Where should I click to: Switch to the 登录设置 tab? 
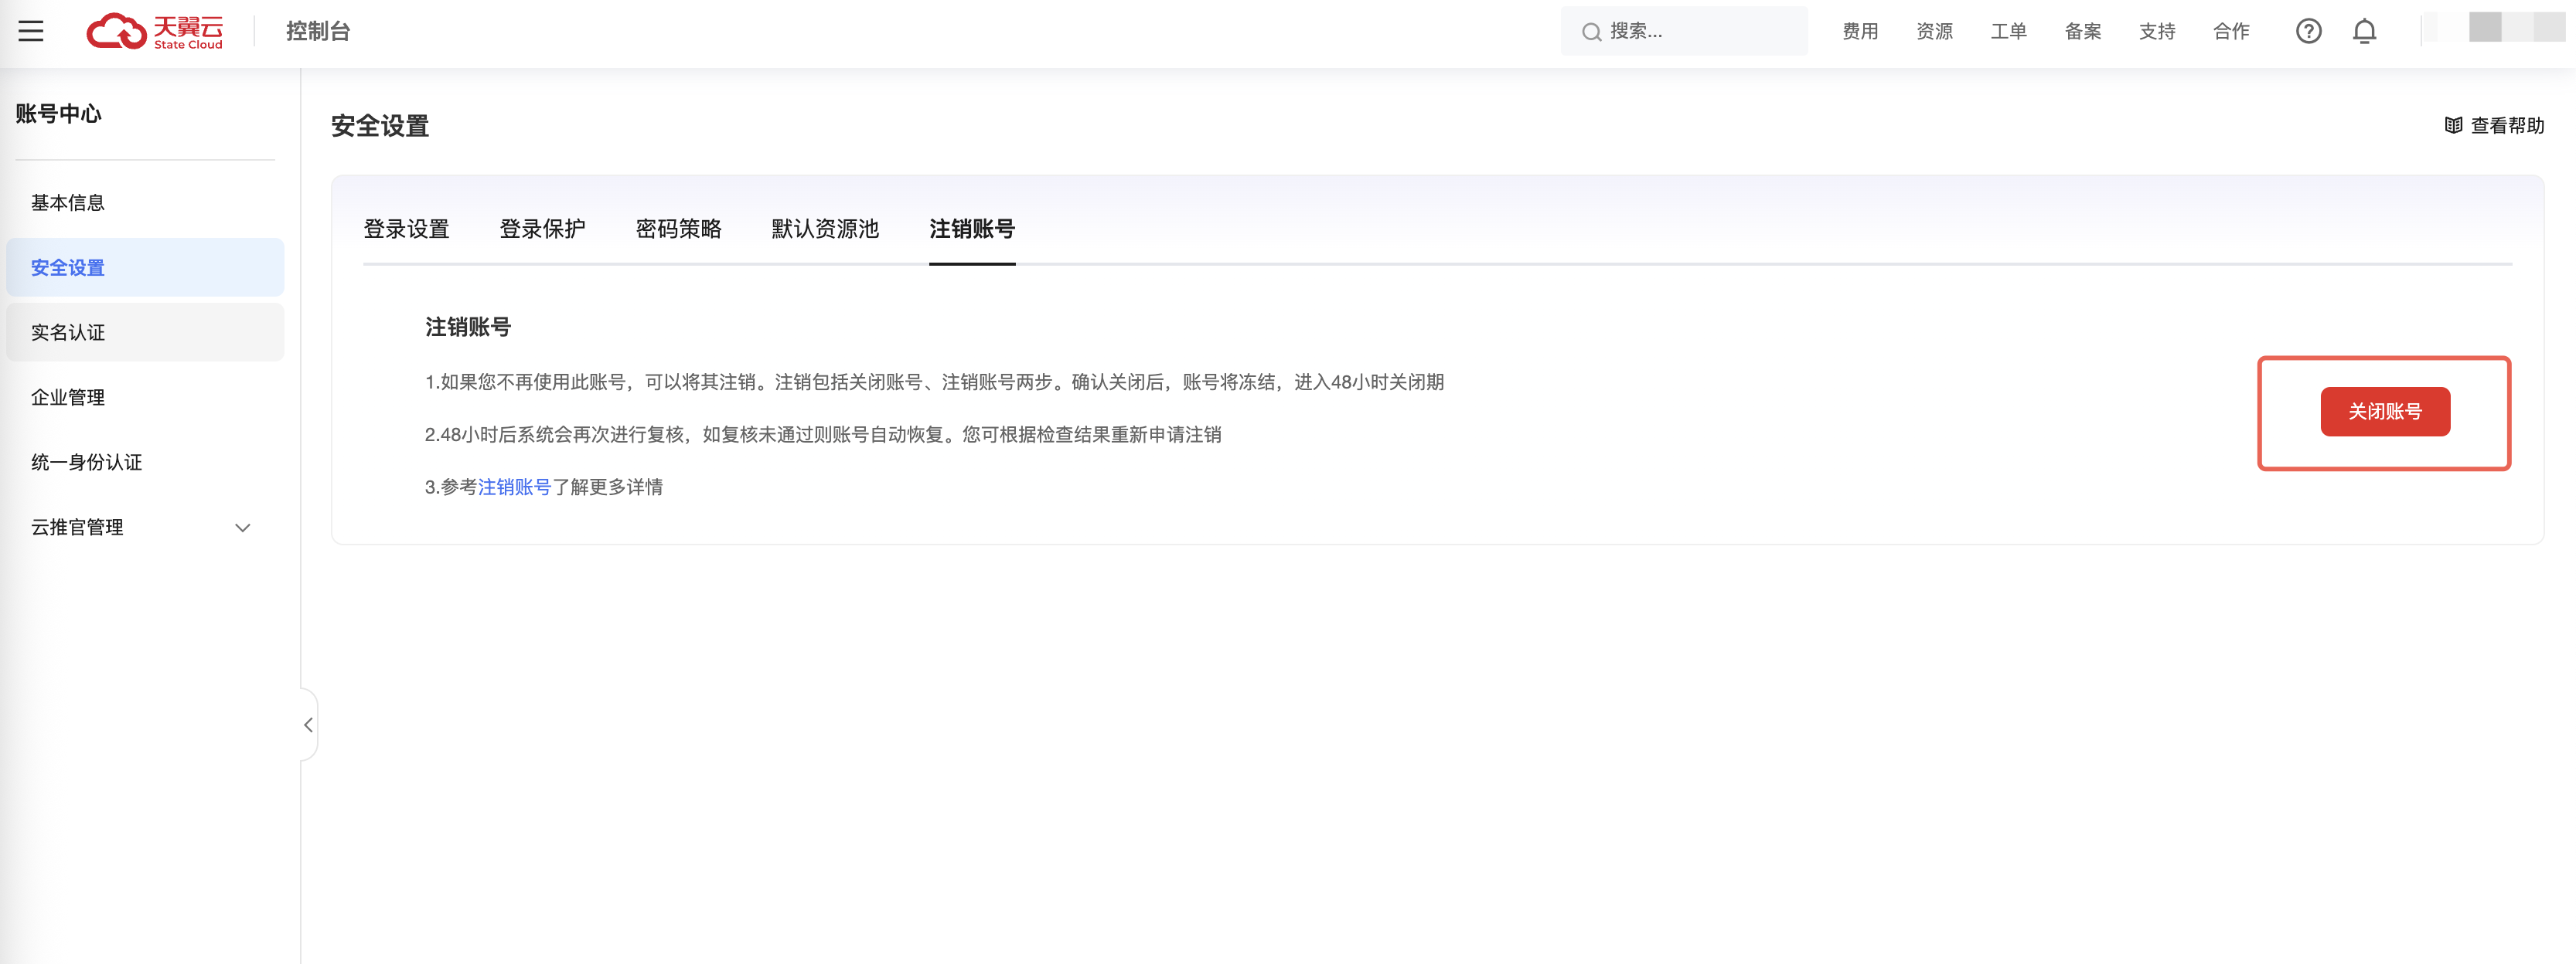tap(406, 229)
